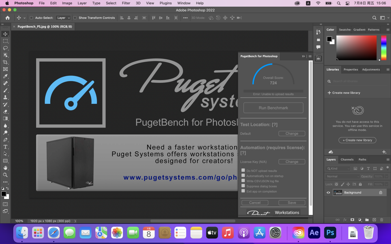The image size is (391, 244).
Task: Expand the PugetBench panel double-arrow
Action: point(303,56)
